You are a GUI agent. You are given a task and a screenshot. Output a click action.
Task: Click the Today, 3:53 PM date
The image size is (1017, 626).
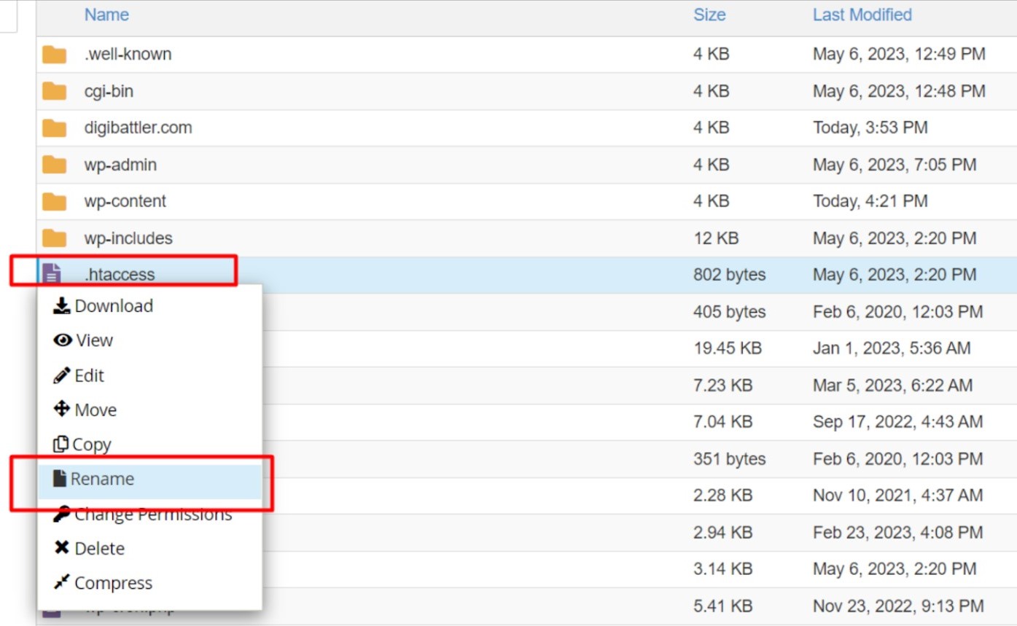coord(870,128)
